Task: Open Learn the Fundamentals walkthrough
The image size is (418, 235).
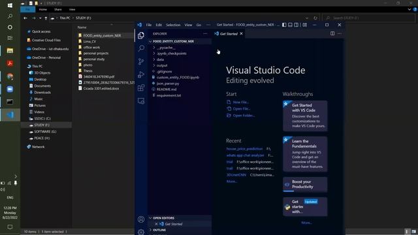Action: point(305,154)
